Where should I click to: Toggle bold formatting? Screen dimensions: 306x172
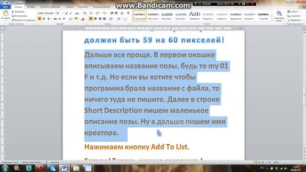40,19
